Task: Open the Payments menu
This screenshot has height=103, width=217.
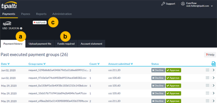Action: click(x=9, y=14)
